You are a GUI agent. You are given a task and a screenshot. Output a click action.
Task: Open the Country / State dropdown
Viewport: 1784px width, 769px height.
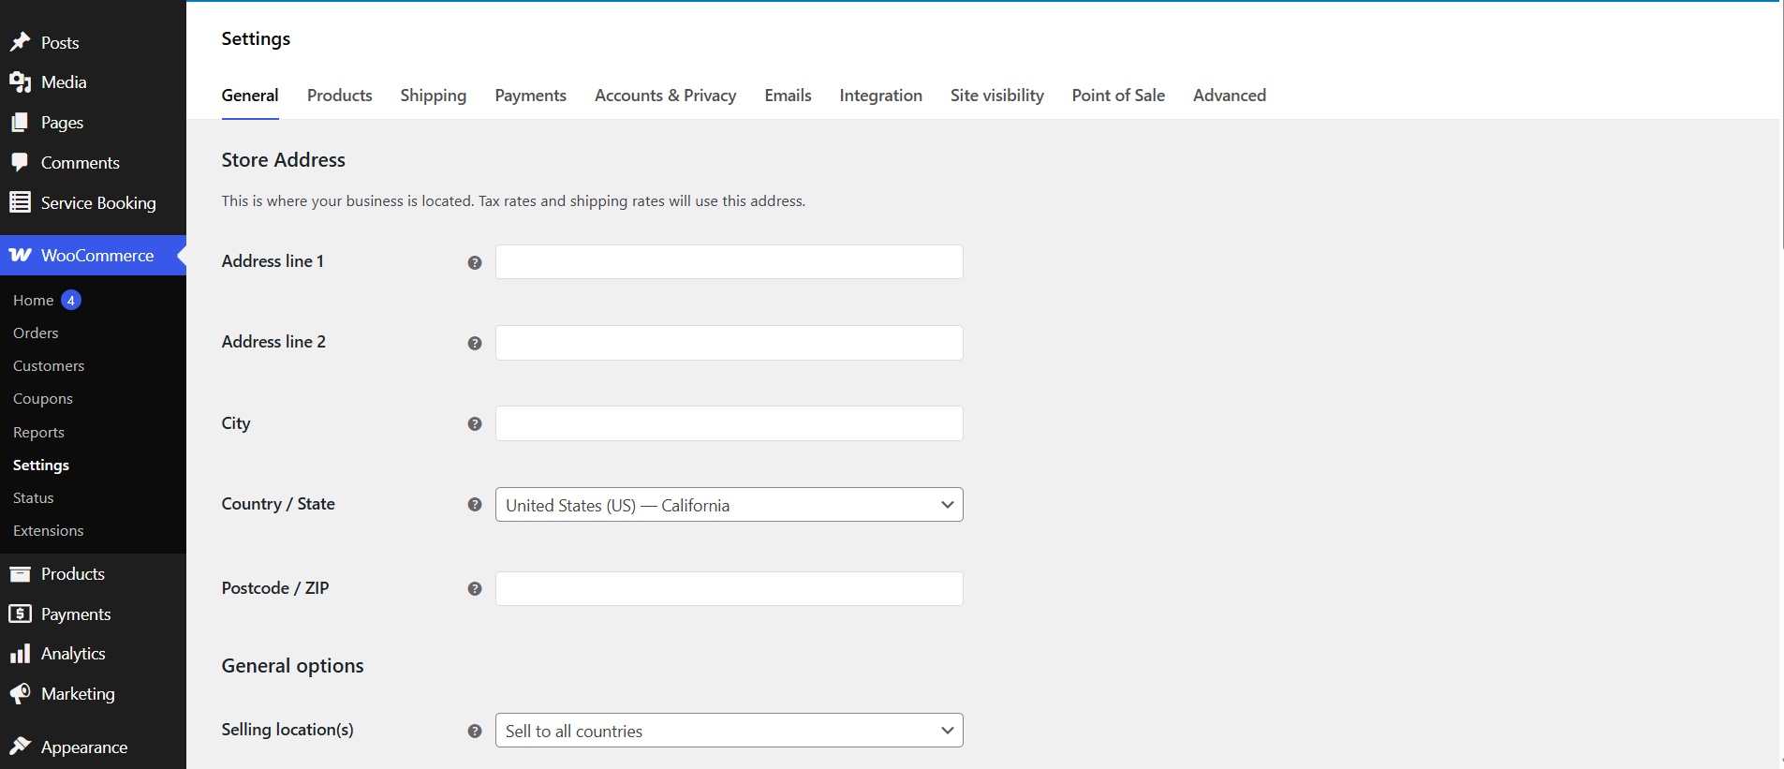(x=729, y=505)
